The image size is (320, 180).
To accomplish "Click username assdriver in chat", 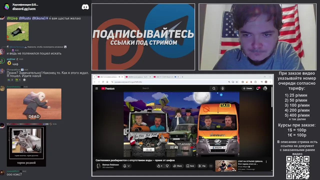I will coord(11,59).
